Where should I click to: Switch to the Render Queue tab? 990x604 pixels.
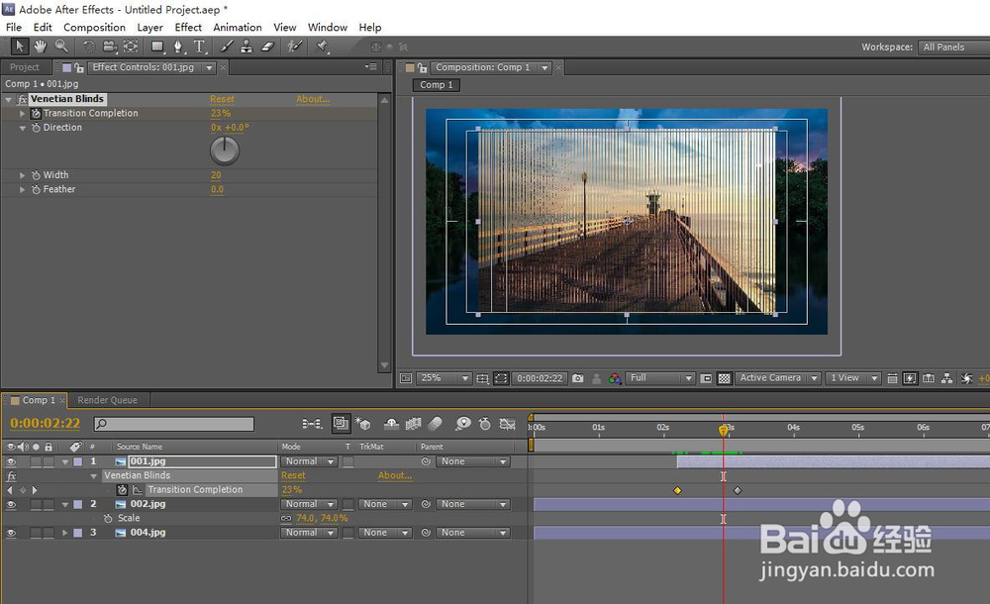[107, 400]
